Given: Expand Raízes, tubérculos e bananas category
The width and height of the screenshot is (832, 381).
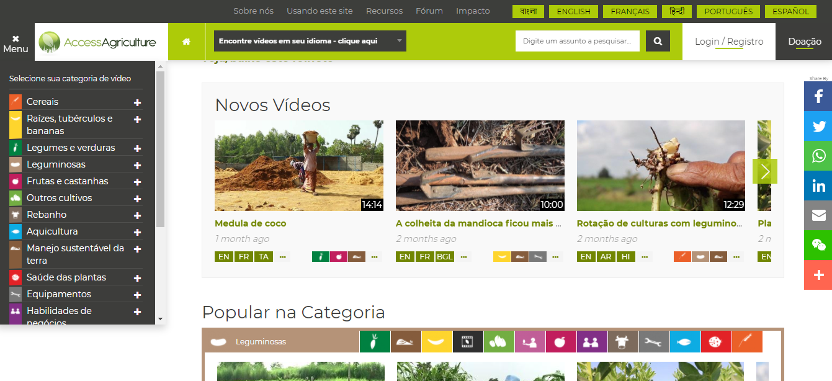Looking at the screenshot, I should pyautogui.click(x=137, y=119).
